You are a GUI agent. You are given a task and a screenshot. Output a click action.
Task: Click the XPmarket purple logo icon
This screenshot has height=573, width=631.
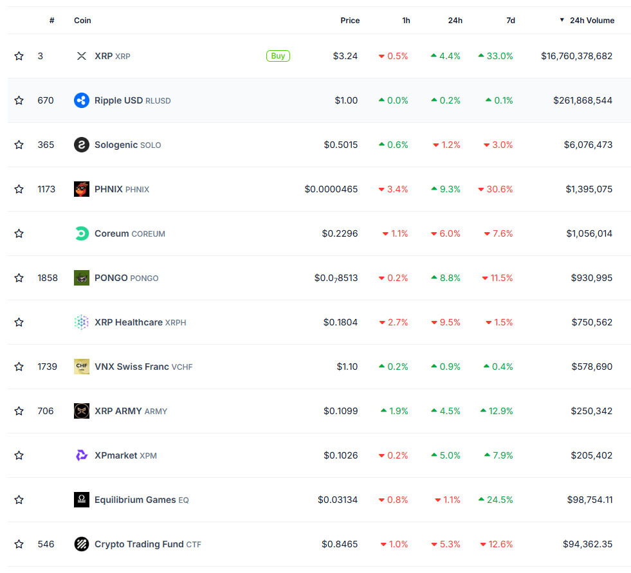[82, 455]
